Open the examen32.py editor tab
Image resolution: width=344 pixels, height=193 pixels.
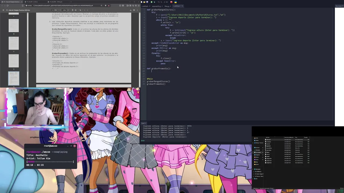click(x=156, y=6)
